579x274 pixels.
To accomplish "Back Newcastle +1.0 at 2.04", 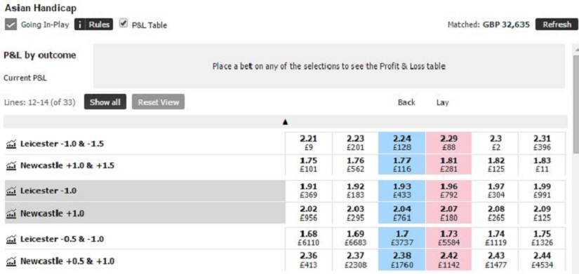I will (401, 213).
